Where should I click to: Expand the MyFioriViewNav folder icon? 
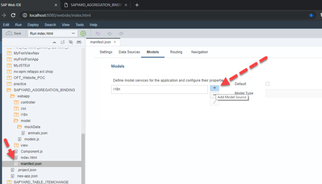[9, 53]
